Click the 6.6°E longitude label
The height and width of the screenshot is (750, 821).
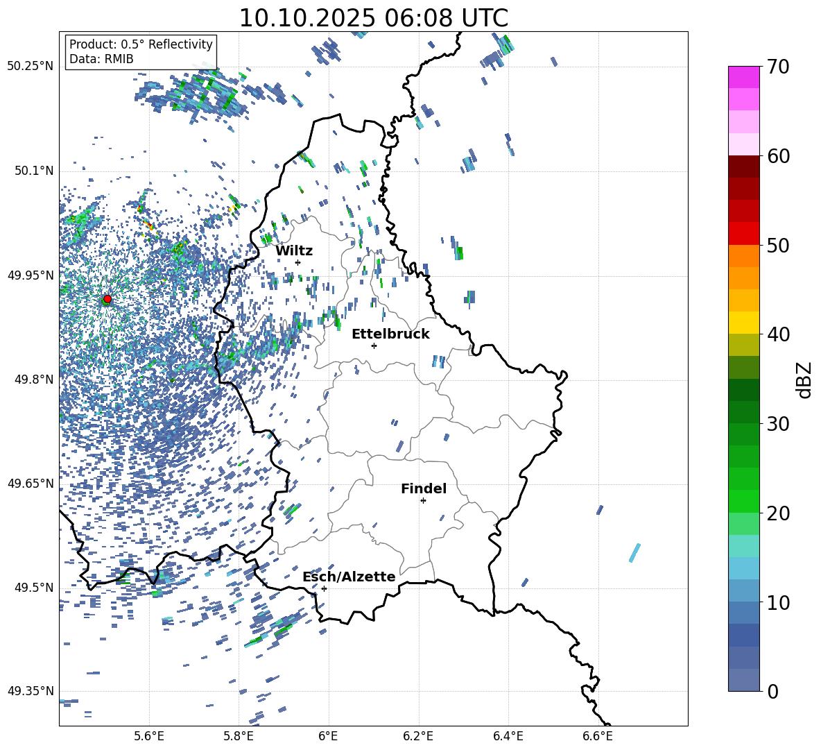point(598,737)
